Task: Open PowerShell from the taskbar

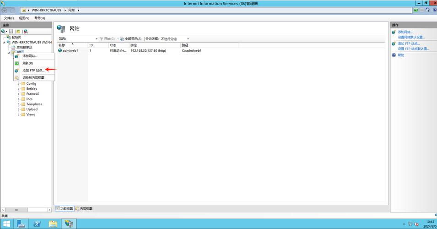Action: (x=38, y=224)
